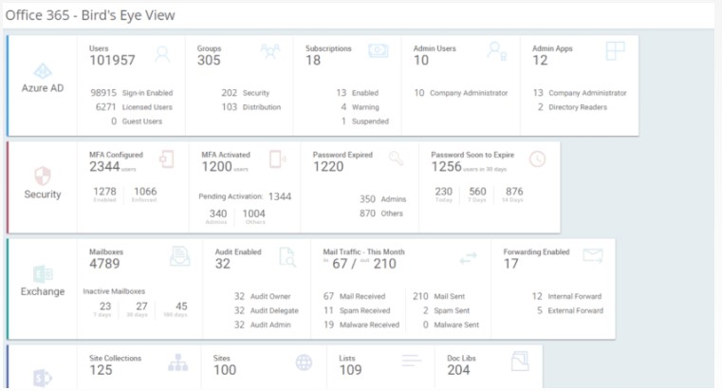The width and height of the screenshot is (722, 391).
Task: Click the Site Collections hierarchy icon
Action: pos(177,363)
